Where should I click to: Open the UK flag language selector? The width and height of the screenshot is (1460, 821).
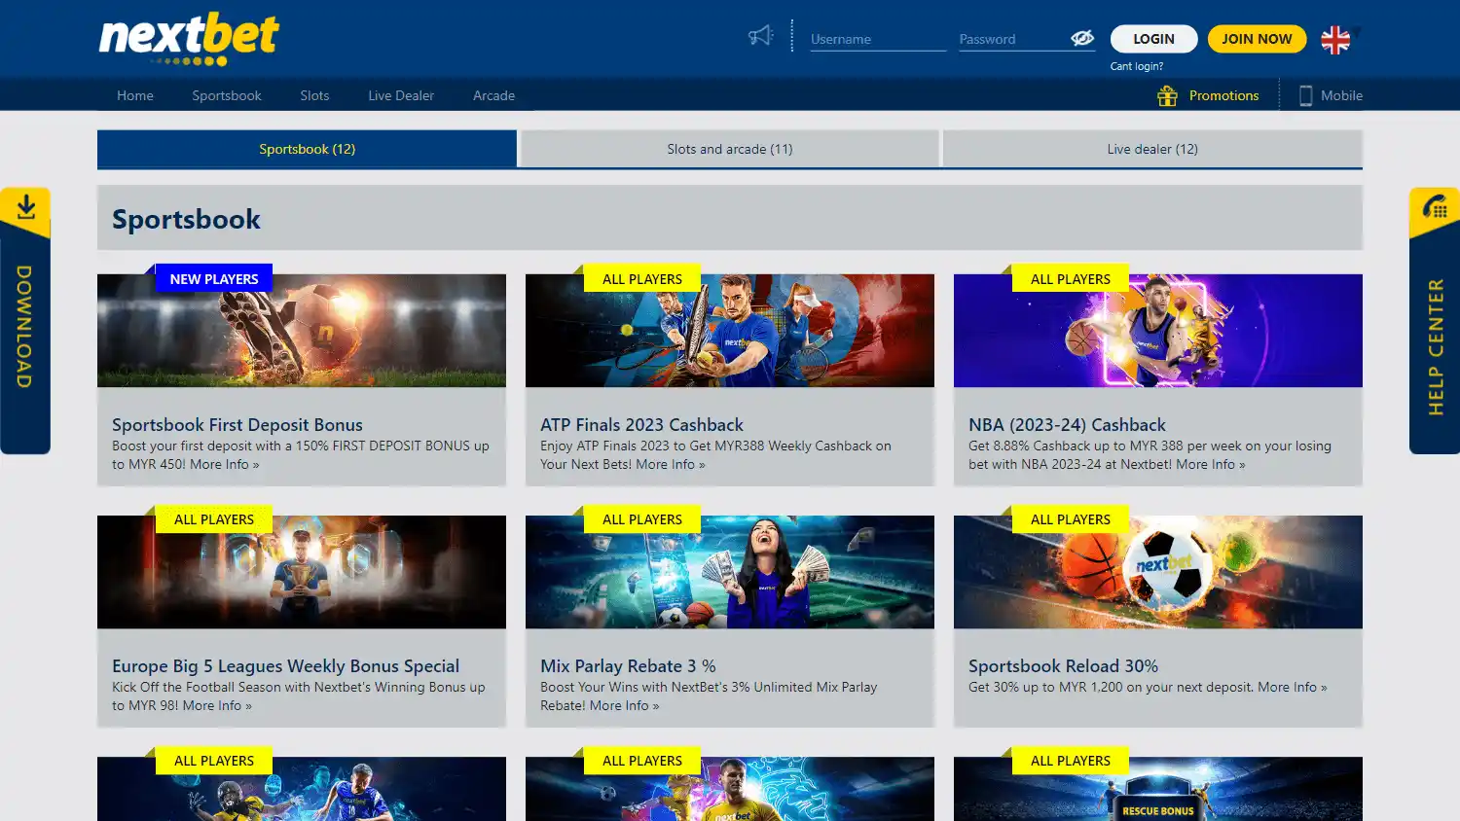[1335, 40]
